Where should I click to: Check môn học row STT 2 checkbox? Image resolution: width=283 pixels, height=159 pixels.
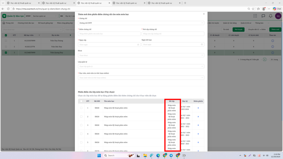point(81,117)
